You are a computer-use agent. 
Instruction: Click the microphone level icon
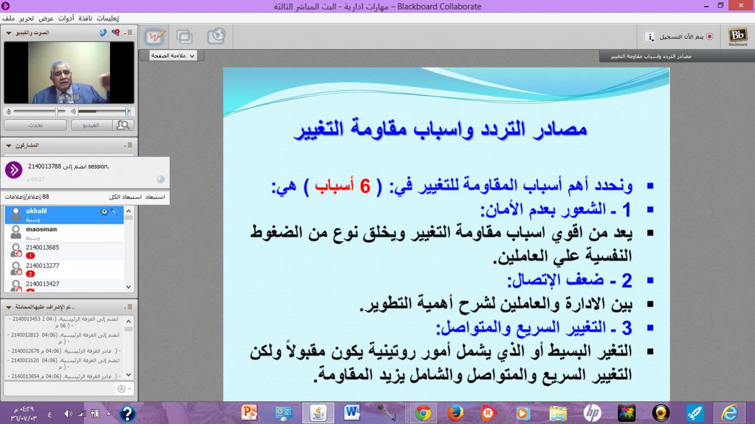tap(8, 111)
